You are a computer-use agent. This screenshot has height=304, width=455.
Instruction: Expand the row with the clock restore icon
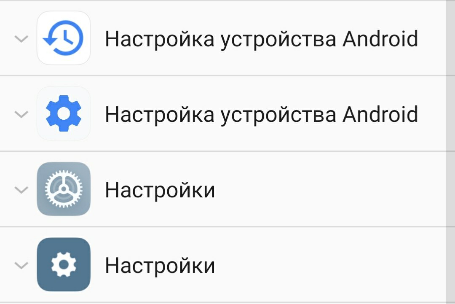pos(21,39)
